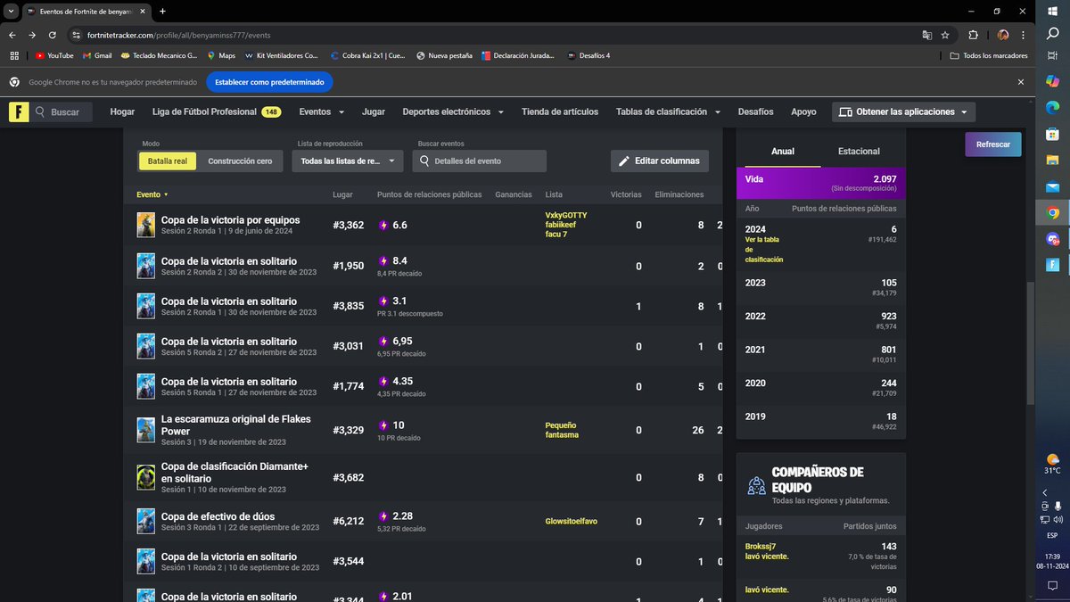Bookmark this page with the star icon
The image size is (1070, 602).
tap(945, 35)
